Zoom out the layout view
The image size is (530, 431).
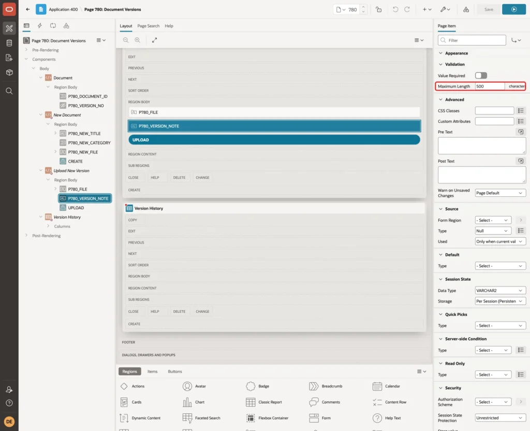click(x=126, y=40)
